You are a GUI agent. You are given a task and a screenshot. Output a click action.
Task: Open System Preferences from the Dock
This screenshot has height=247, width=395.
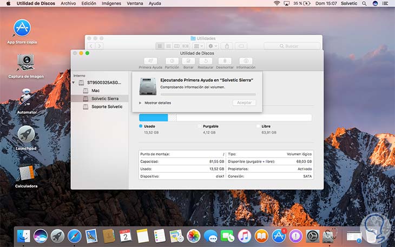[x=312, y=236]
